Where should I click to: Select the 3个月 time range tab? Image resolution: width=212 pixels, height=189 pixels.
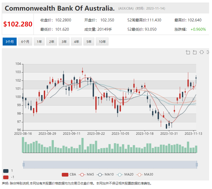[10, 42]
